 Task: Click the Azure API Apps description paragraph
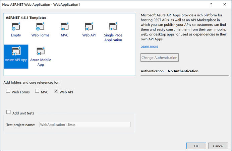184,27
